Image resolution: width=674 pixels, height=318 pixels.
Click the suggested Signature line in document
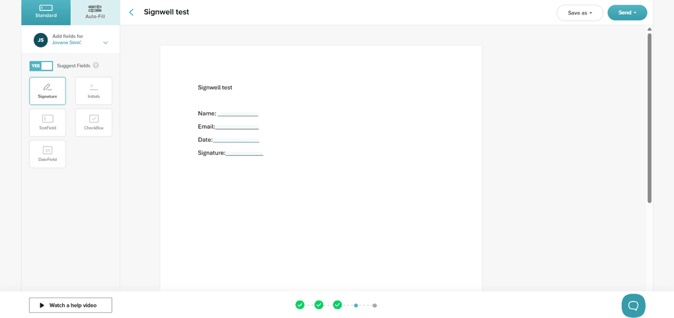[244, 154]
